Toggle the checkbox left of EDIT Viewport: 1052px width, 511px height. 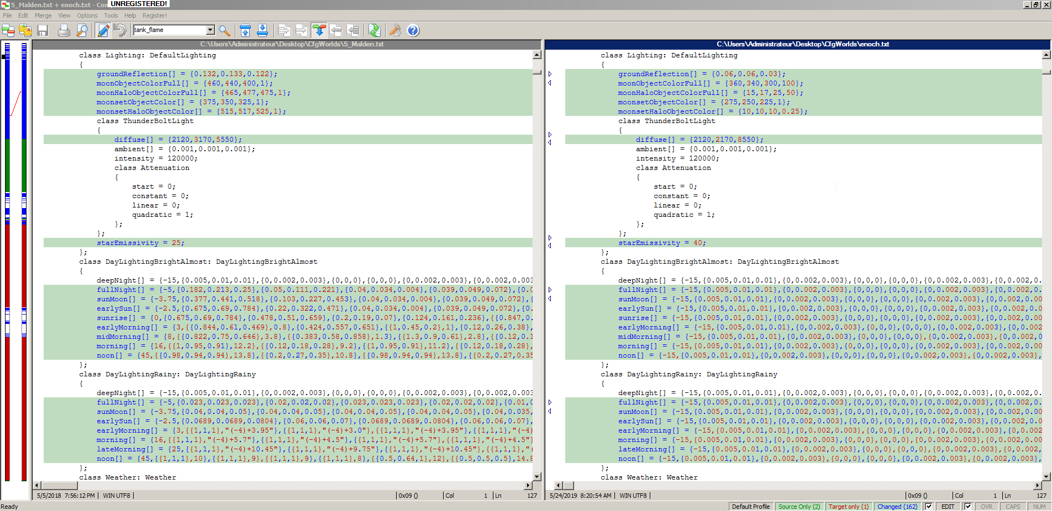(x=929, y=507)
